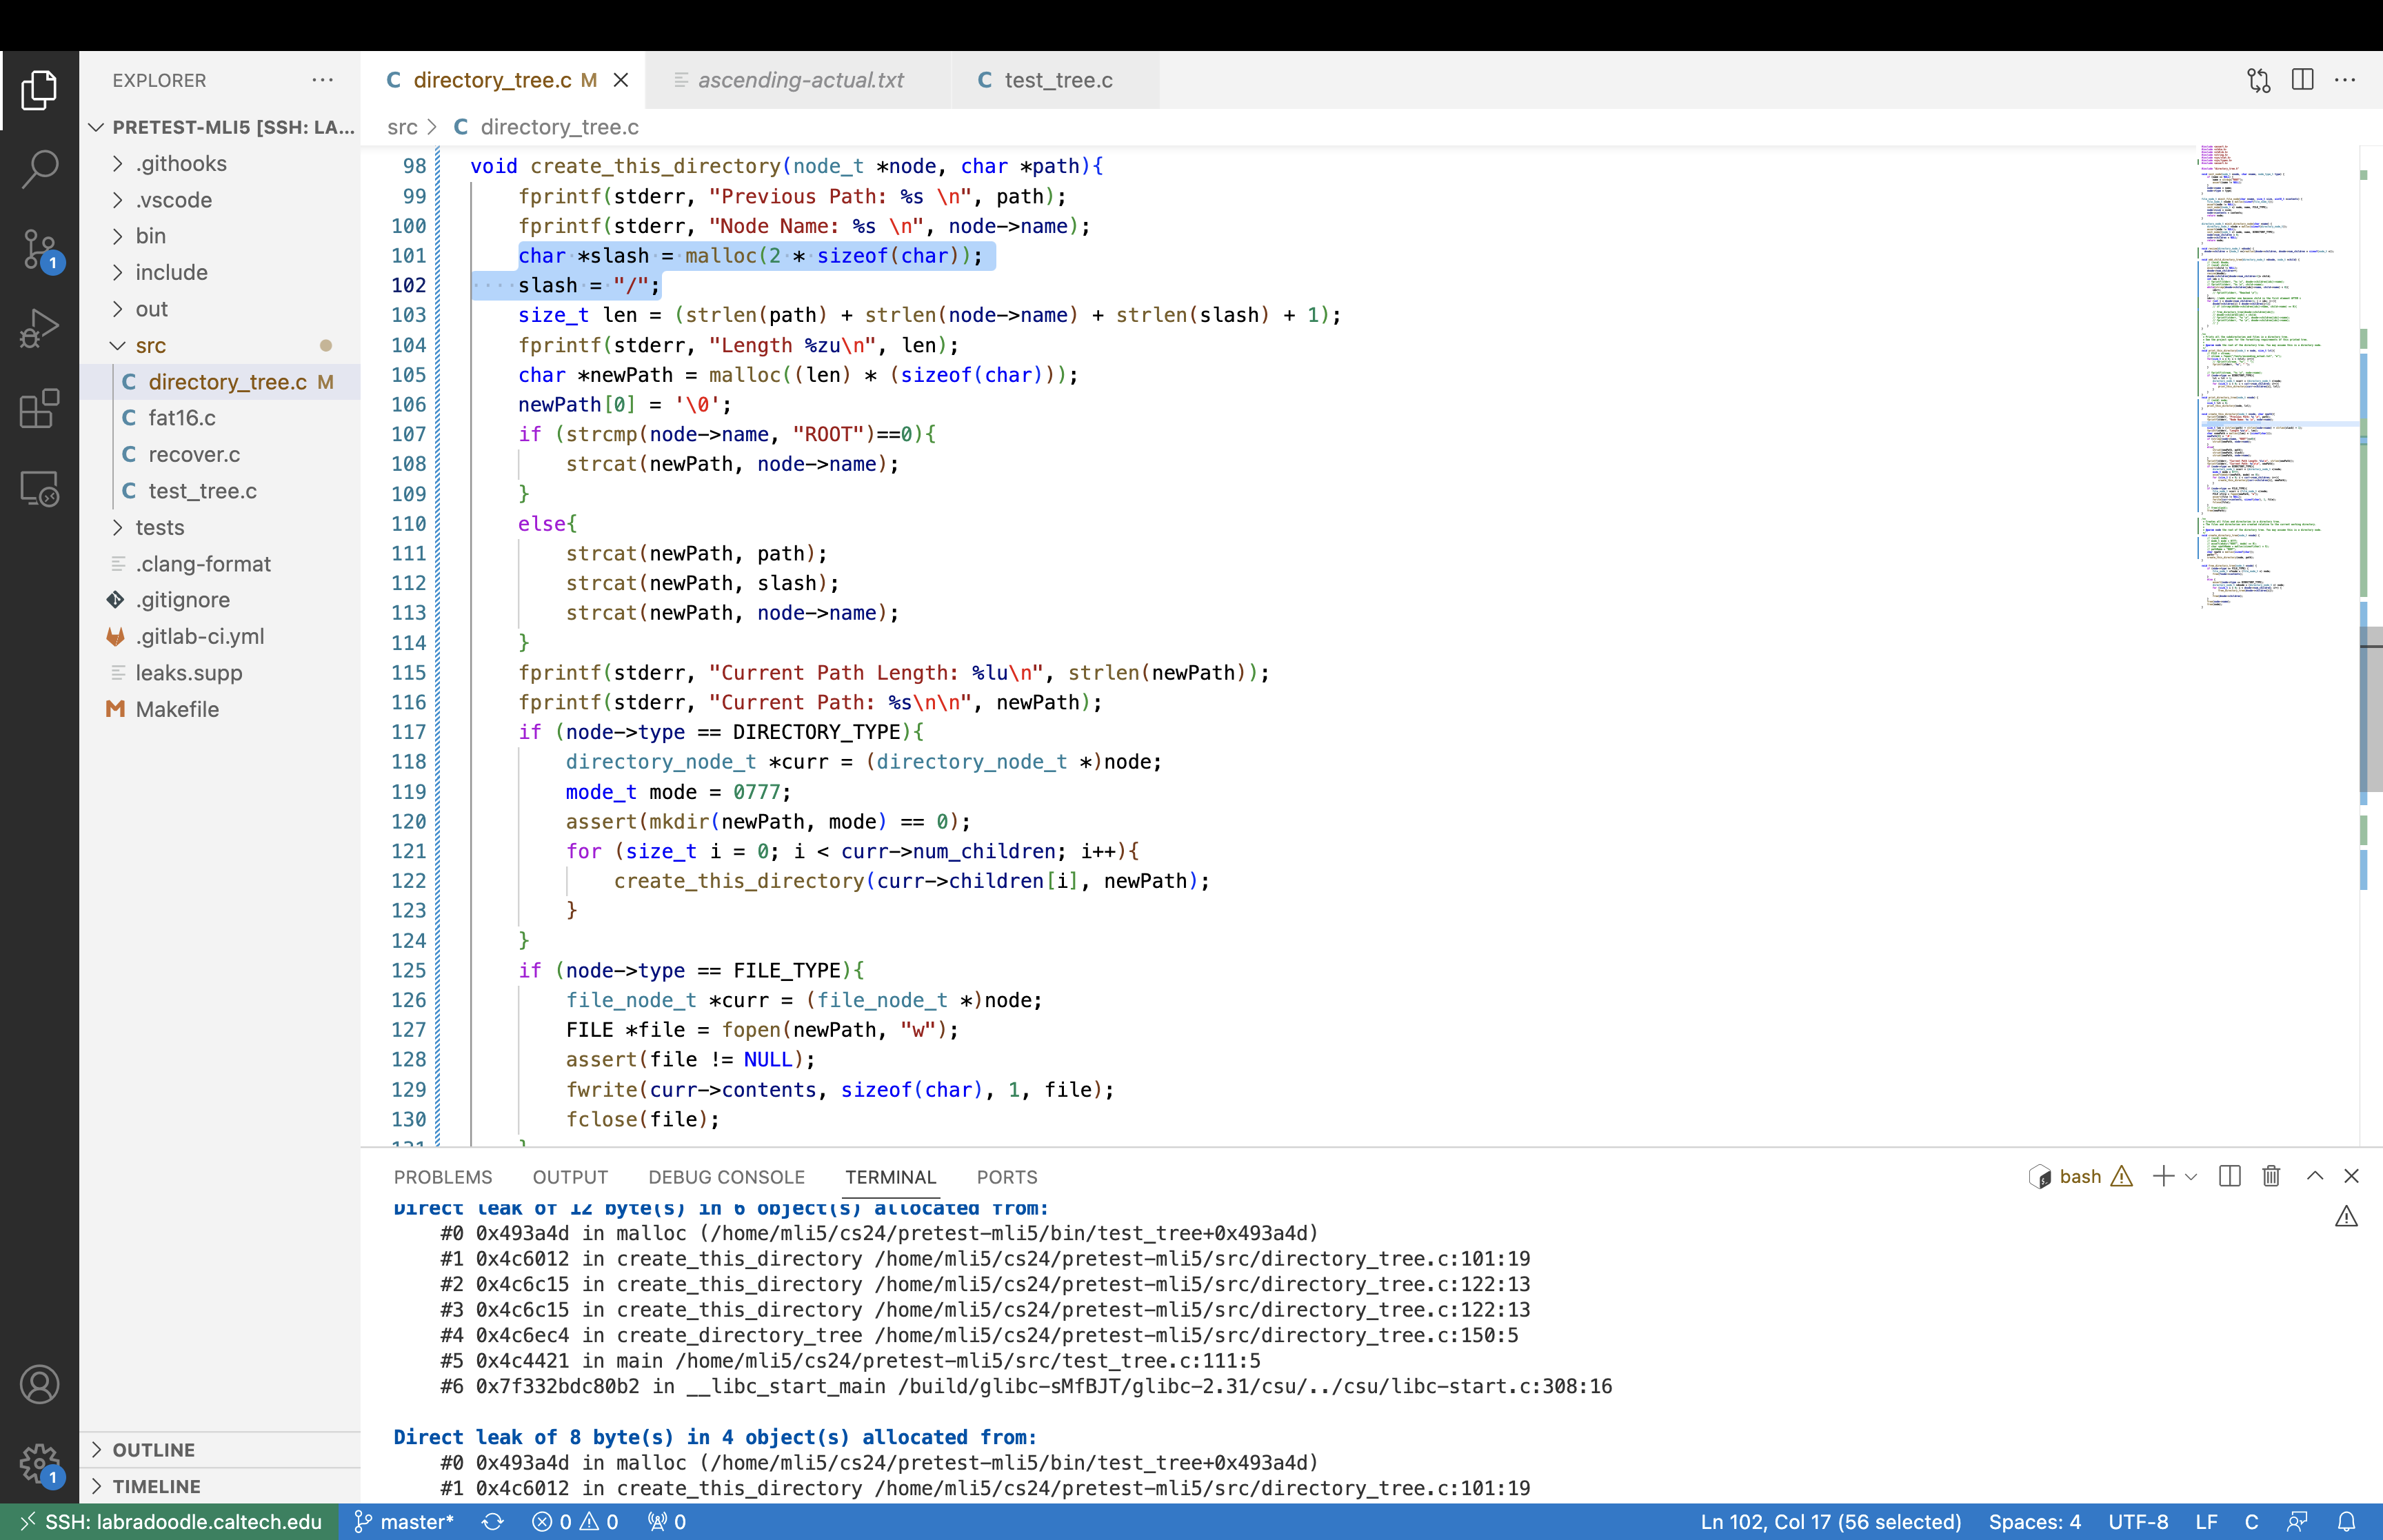Open the Manage gear icon
This screenshot has width=2383, height=1540.
point(39,1463)
